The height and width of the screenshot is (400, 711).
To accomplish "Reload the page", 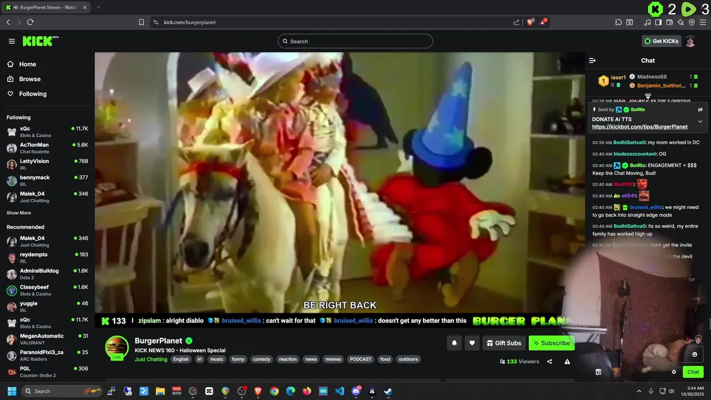I will click(x=30, y=22).
